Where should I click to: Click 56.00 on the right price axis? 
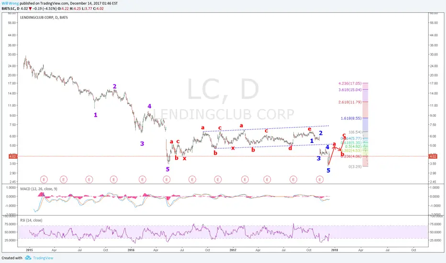[434, 23]
